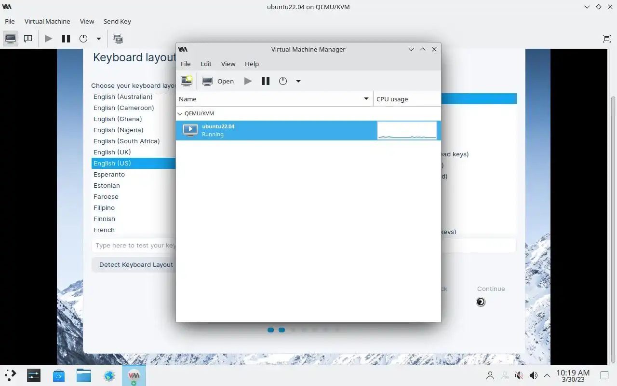Show the graphical console view icon
Screen dimensions: 617x386
pos(11,39)
